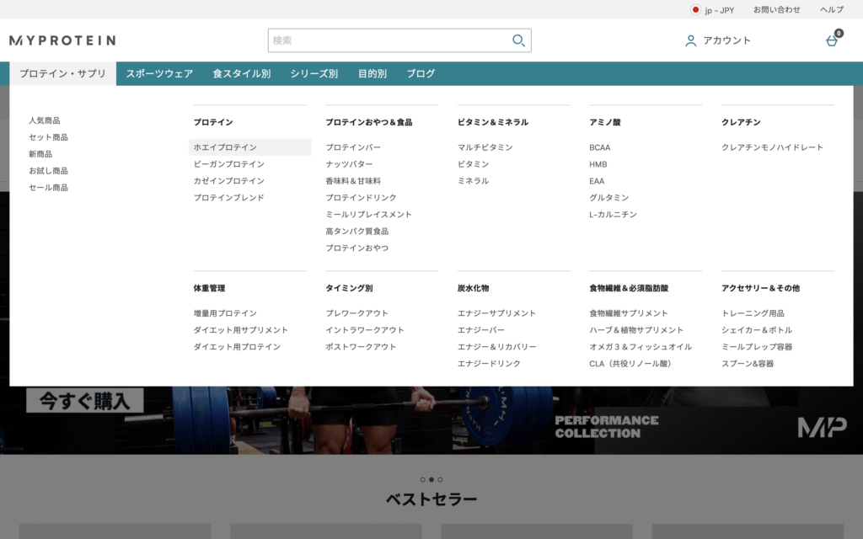Click the プロテイン category heading
This screenshot has width=863, height=539.
click(x=213, y=122)
